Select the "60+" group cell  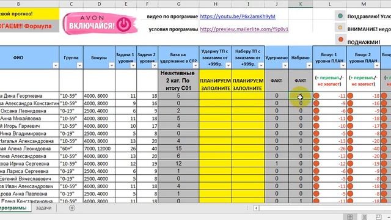(71, 148)
